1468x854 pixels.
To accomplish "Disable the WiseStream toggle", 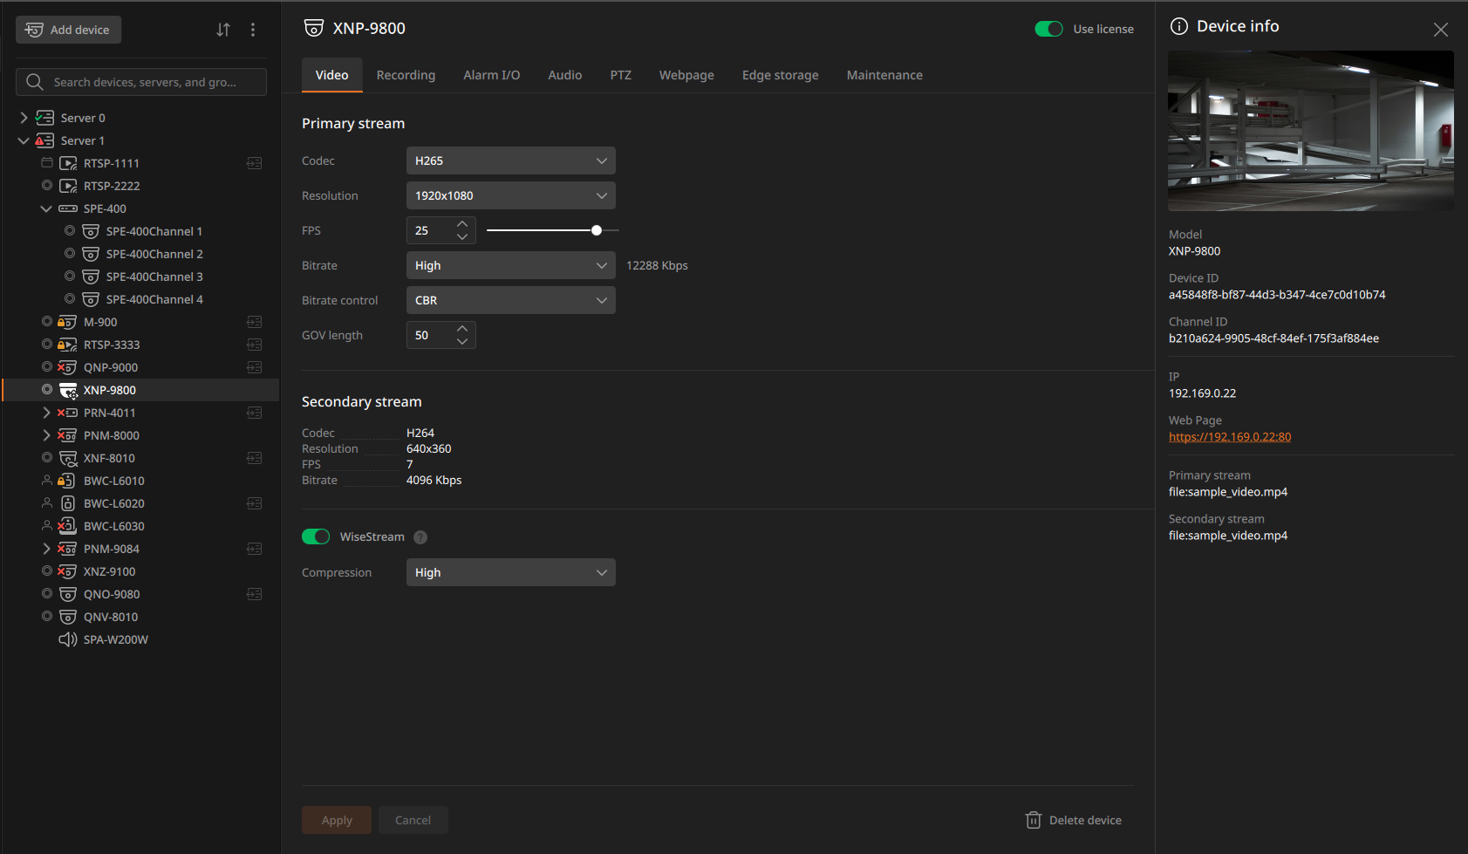I will (x=316, y=536).
